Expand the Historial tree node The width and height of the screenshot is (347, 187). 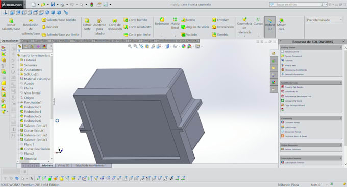(x=18, y=60)
